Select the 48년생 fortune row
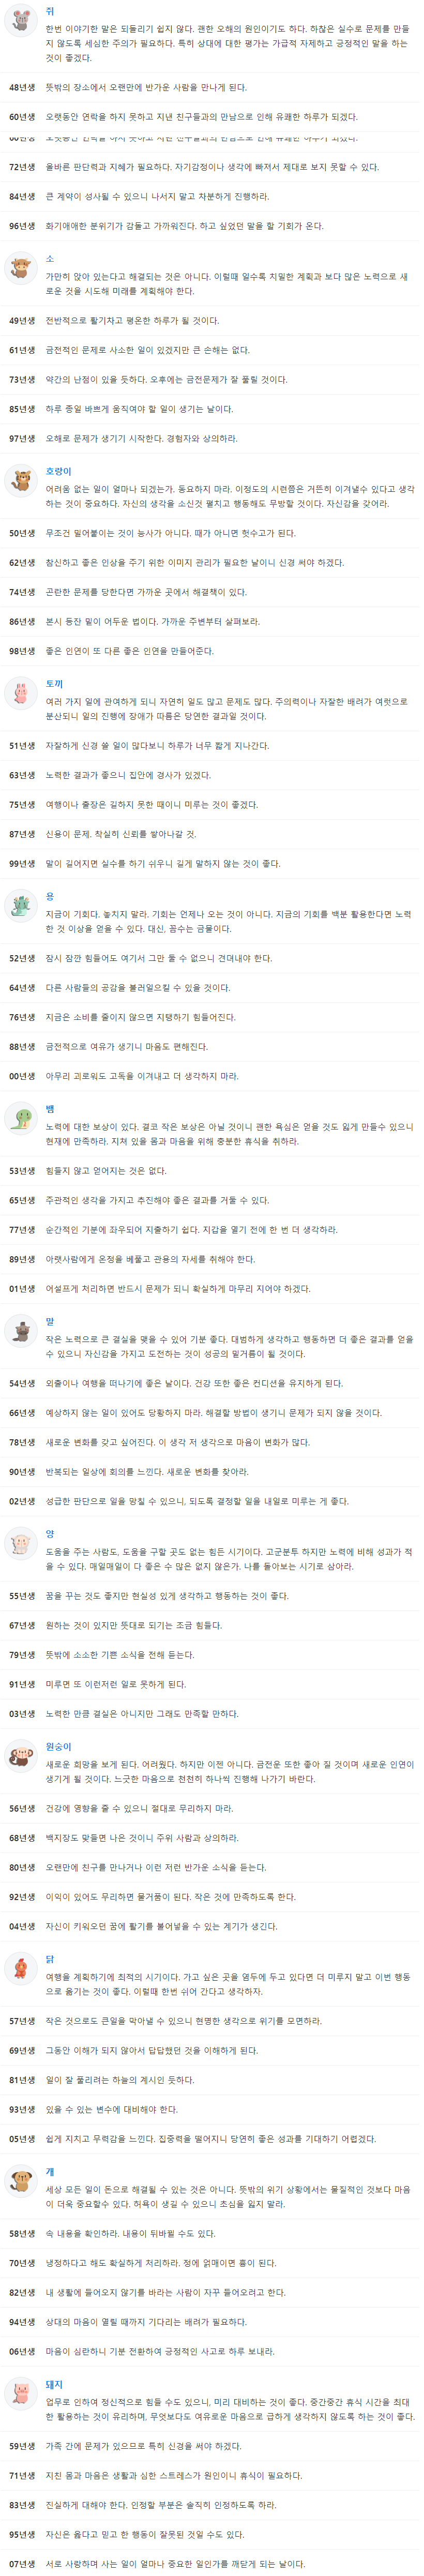This screenshot has height=2576, width=424. click(x=212, y=88)
